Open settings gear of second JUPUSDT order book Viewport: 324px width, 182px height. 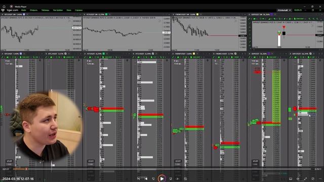(320, 60)
